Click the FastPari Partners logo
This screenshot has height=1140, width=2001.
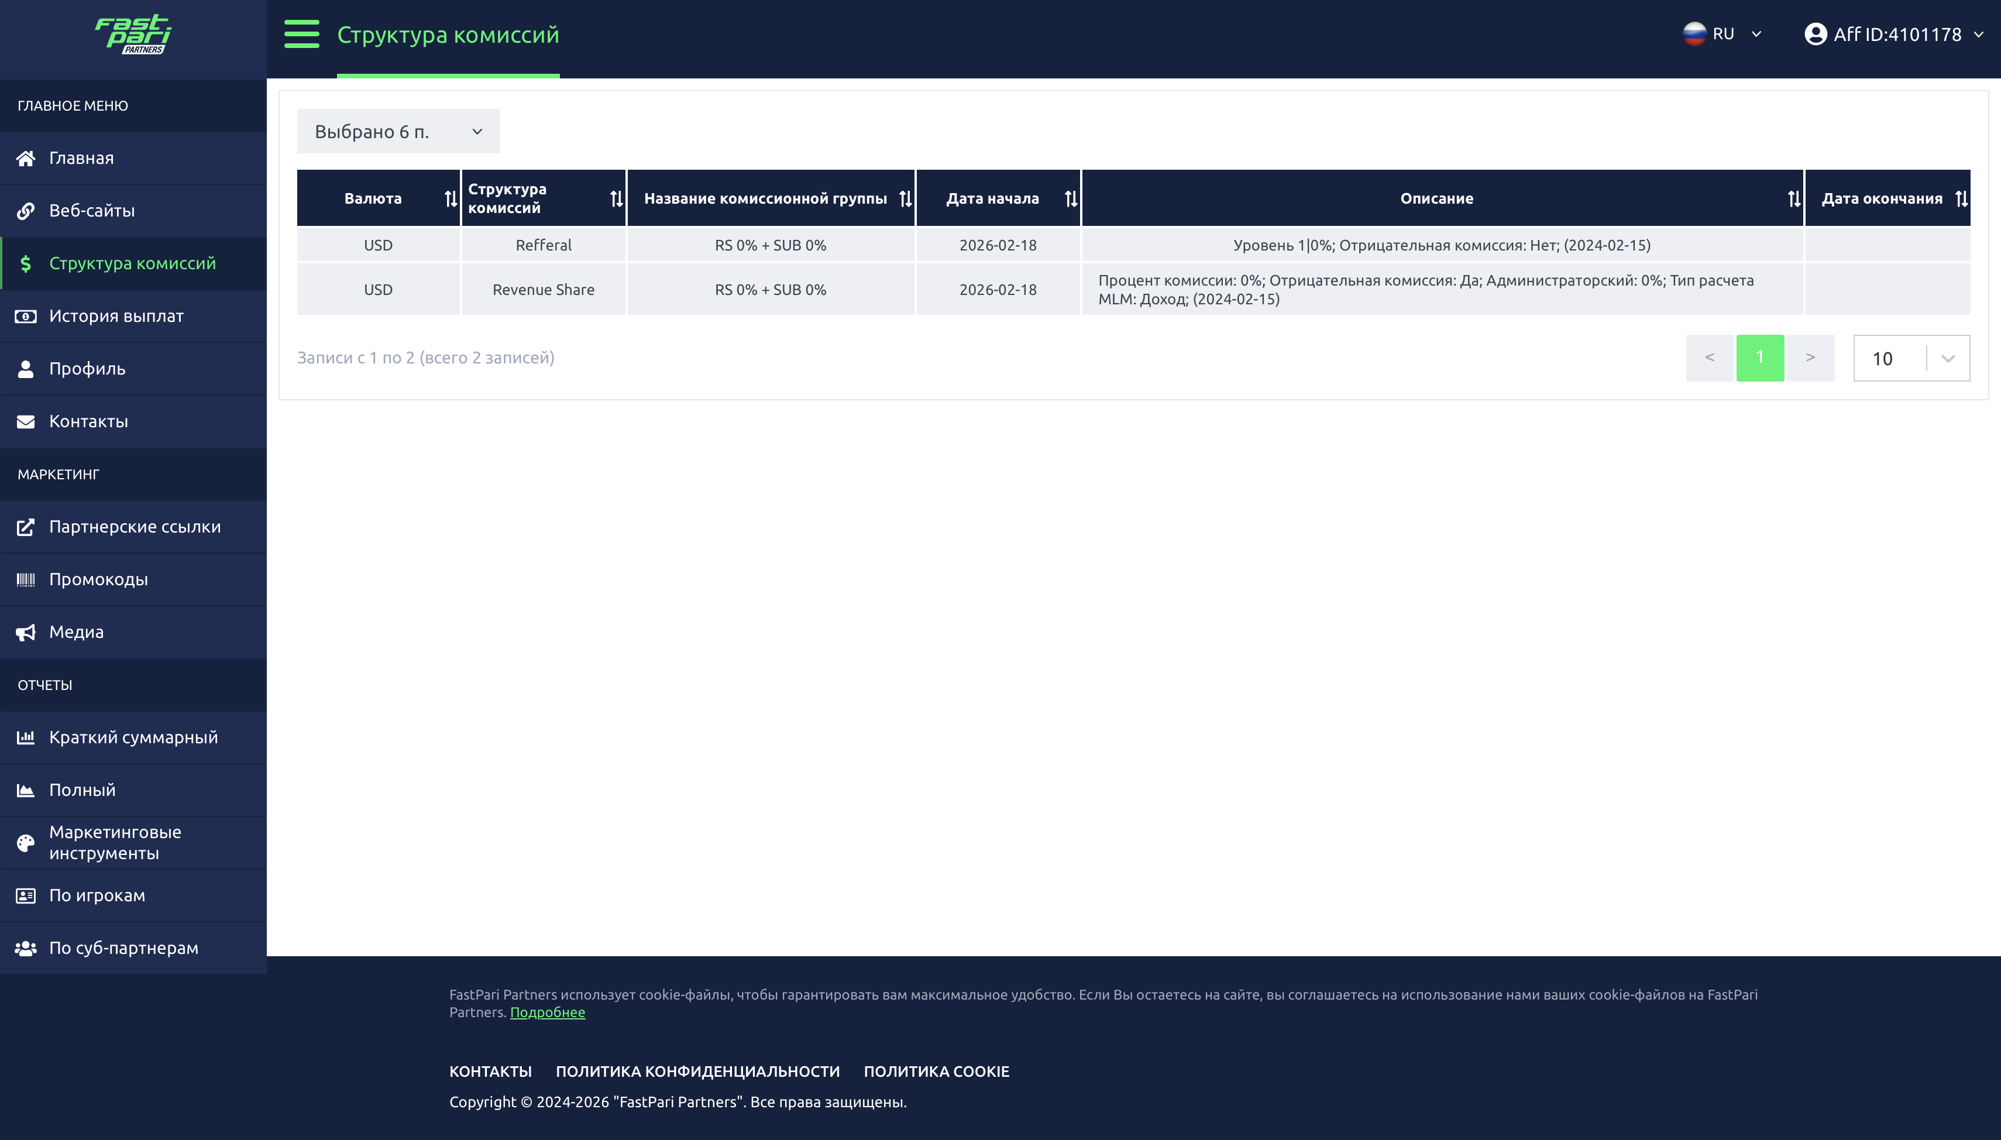[x=133, y=35]
